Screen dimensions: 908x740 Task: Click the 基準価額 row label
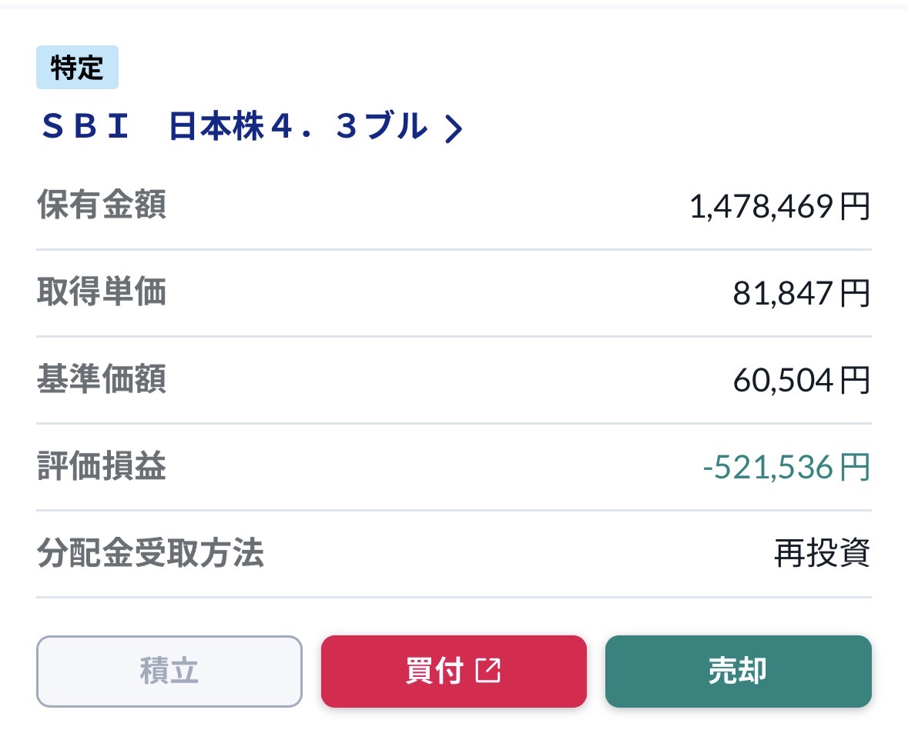coord(102,379)
